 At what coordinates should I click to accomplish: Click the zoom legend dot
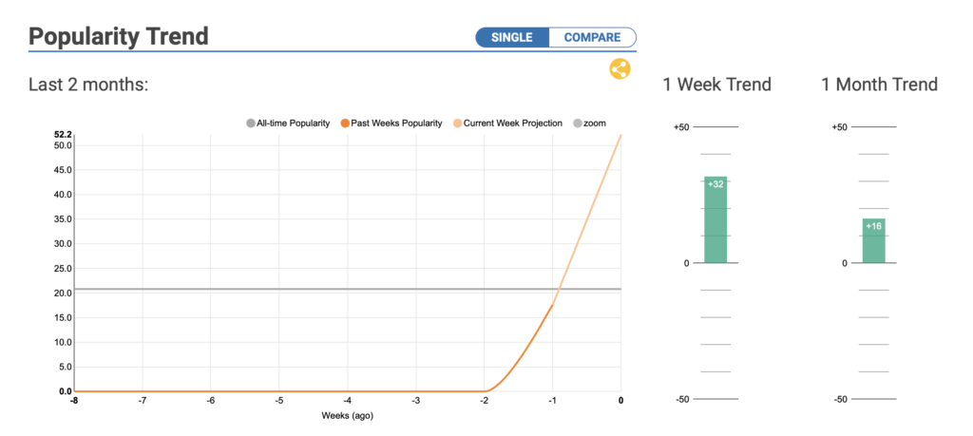tap(577, 123)
